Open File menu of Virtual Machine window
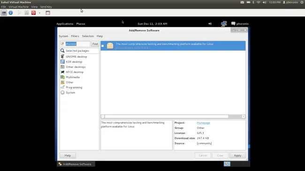This screenshot has width=305, height=171. (3, 7)
